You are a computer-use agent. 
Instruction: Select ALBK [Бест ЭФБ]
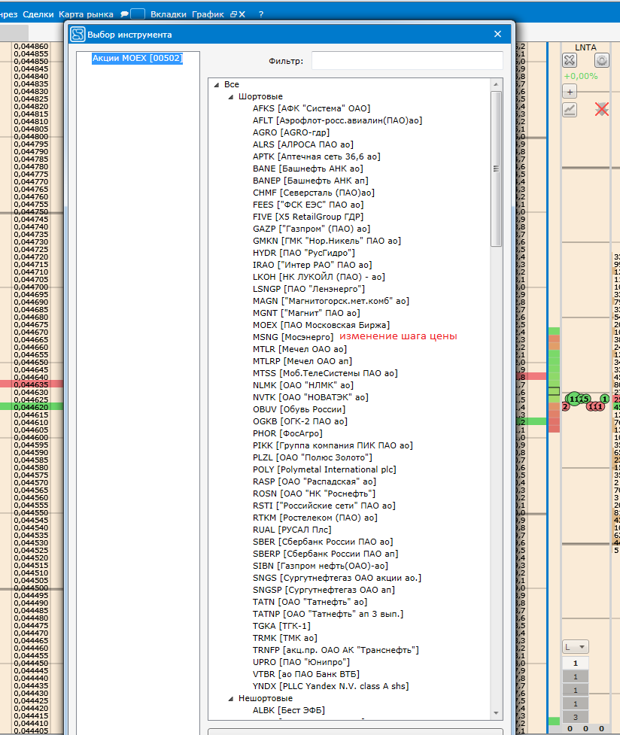[x=289, y=711]
